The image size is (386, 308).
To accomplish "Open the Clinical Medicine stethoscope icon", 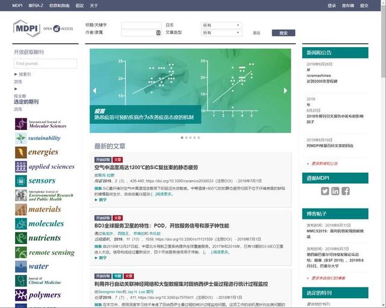I will [21, 281].
